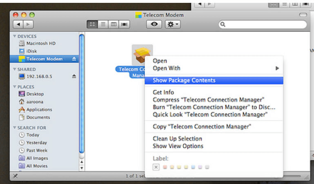Viewport: 314px width, 184px height.
Task: Apply the red label color
Action: click(165, 167)
